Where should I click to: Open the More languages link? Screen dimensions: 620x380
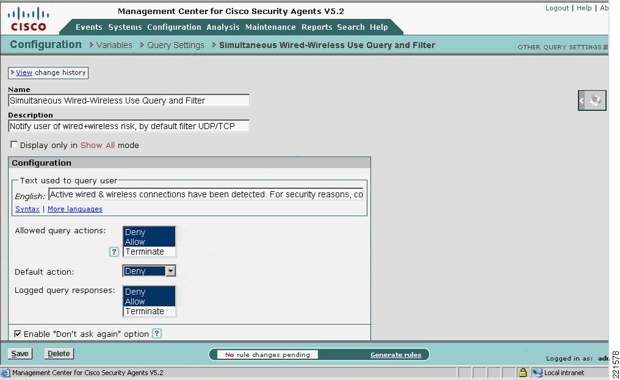pyautogui.click(x=74, y=209)
